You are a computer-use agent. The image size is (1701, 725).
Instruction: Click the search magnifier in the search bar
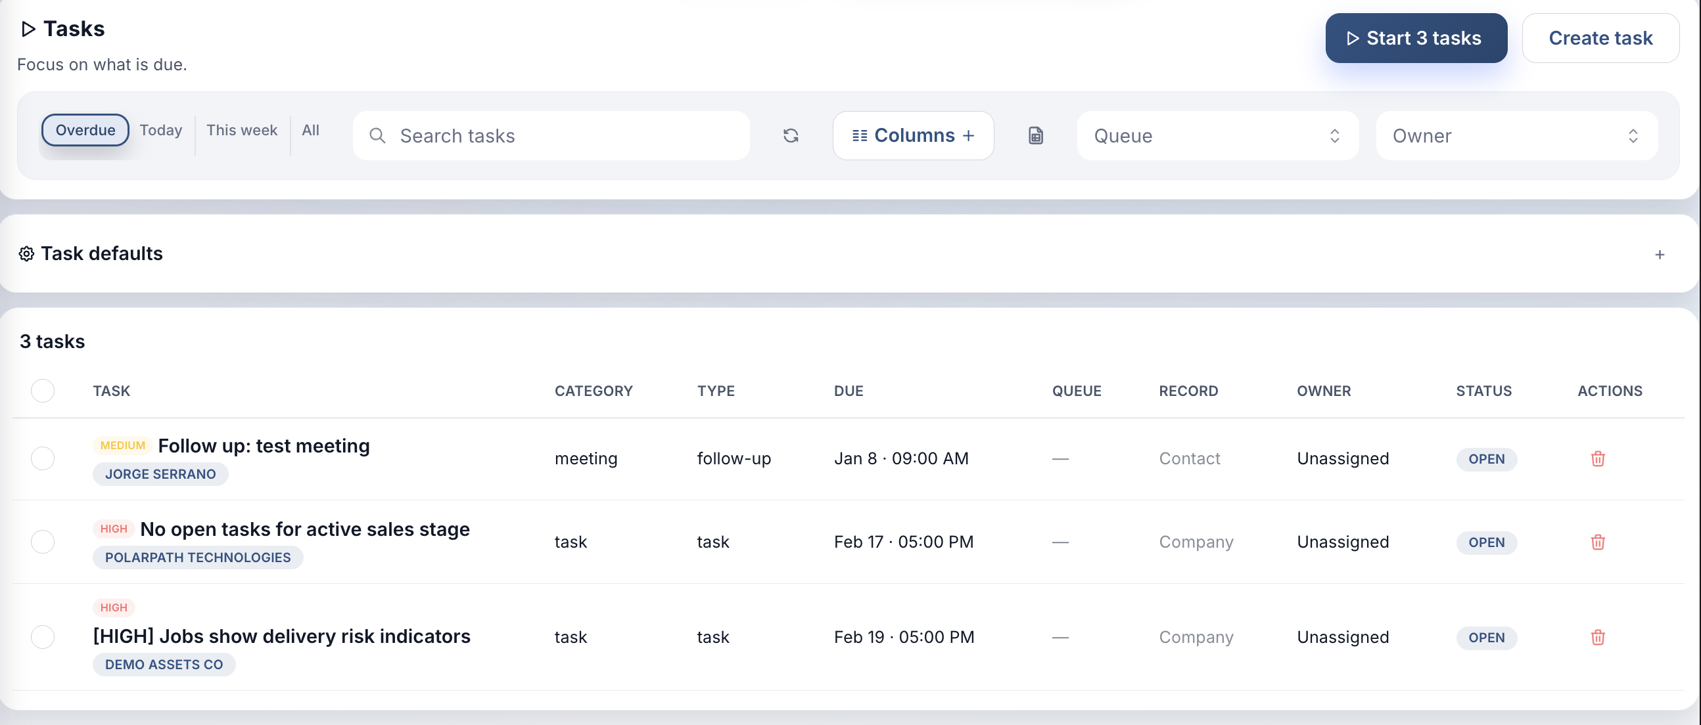[x=378, y=135]
